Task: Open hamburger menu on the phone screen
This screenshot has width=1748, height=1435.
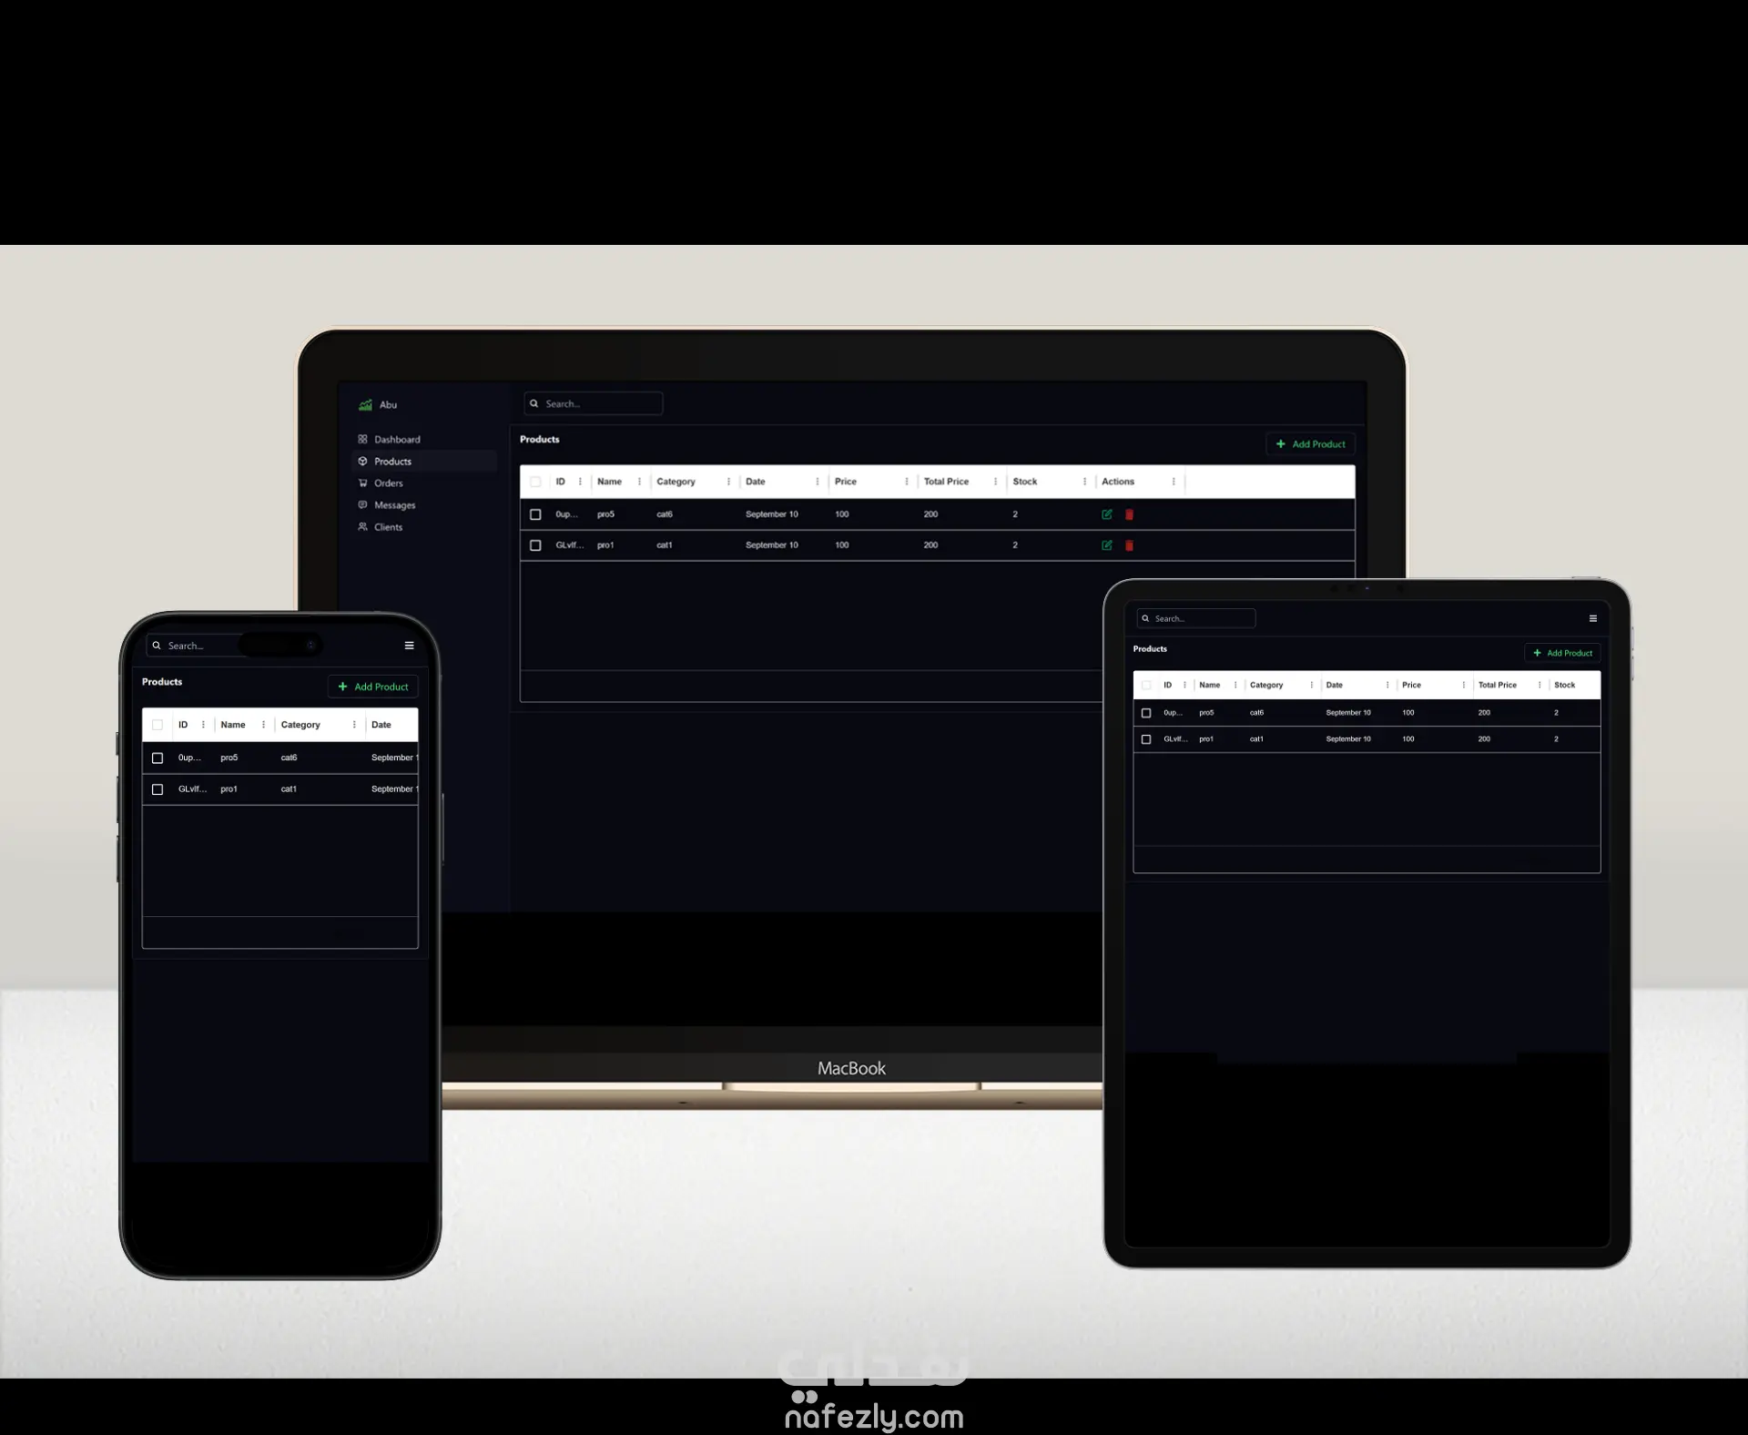Action: (409, 646)
